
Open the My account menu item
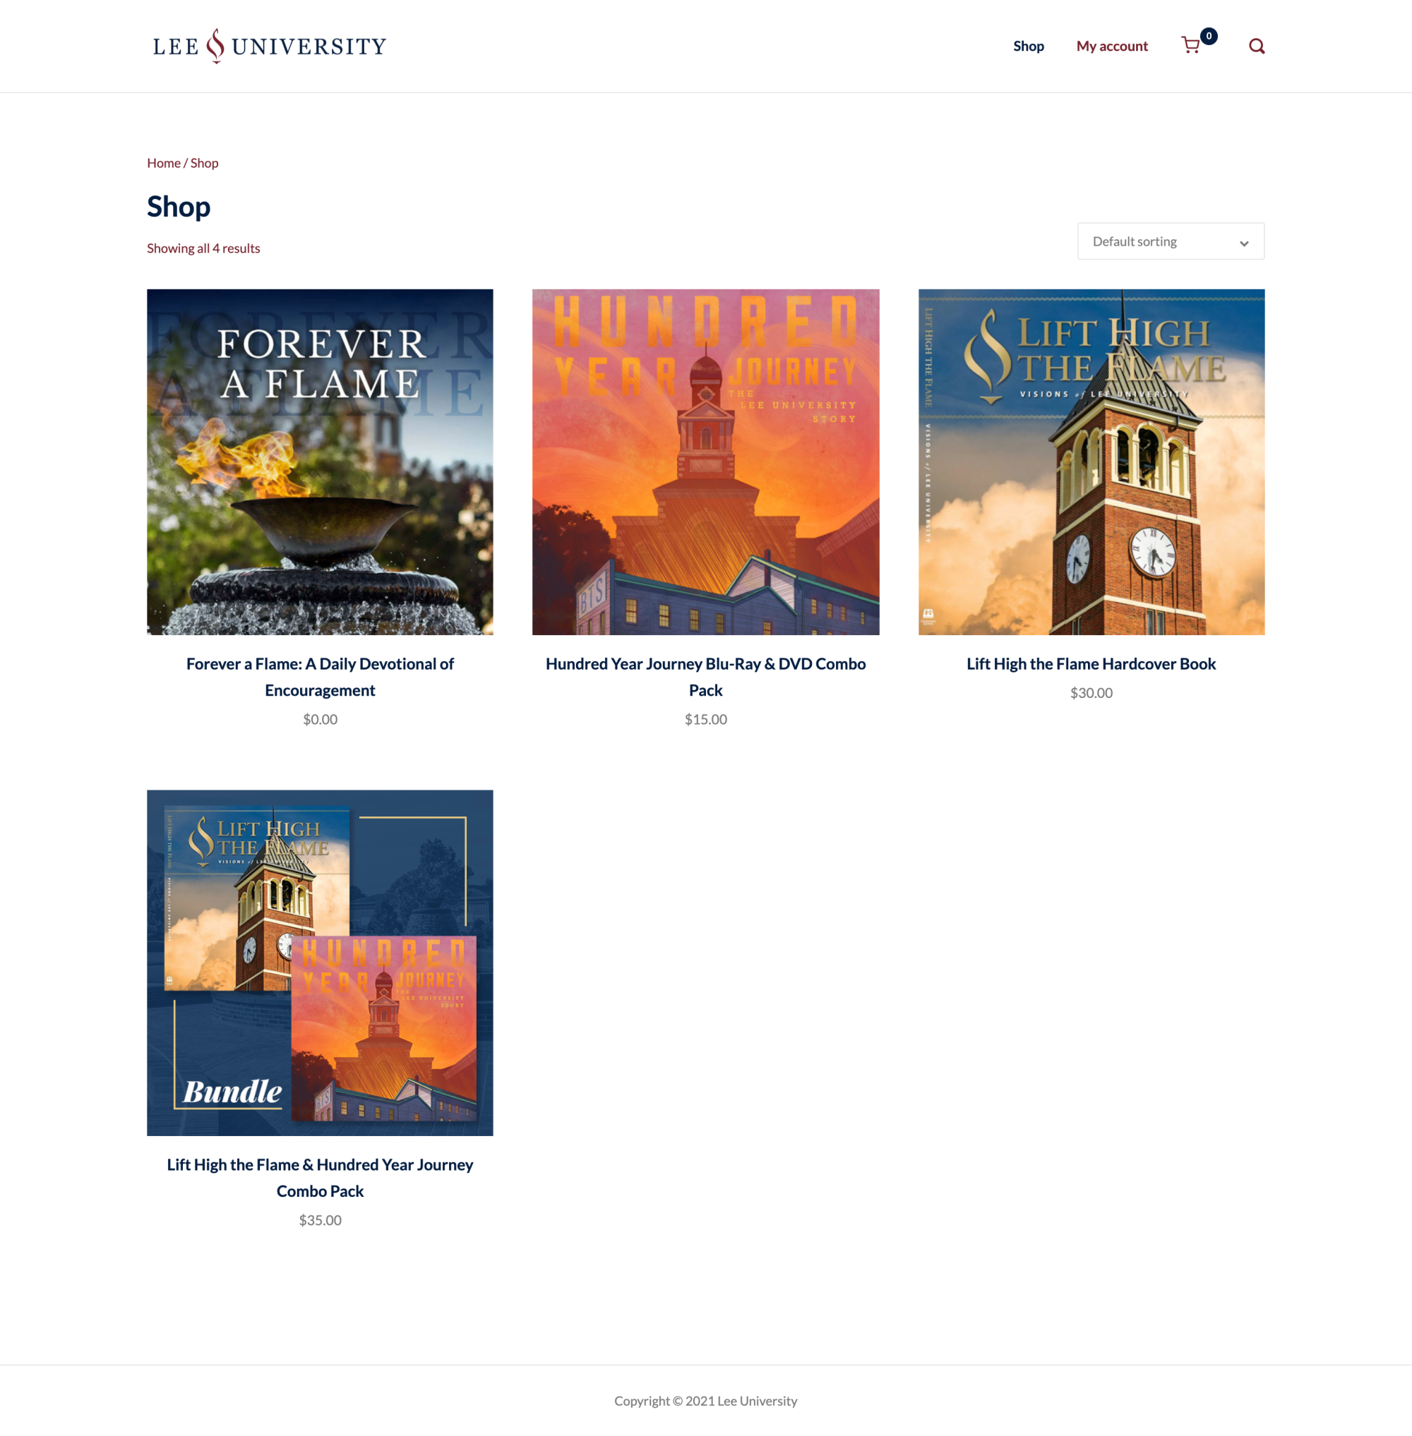(x=1112, y=46)
